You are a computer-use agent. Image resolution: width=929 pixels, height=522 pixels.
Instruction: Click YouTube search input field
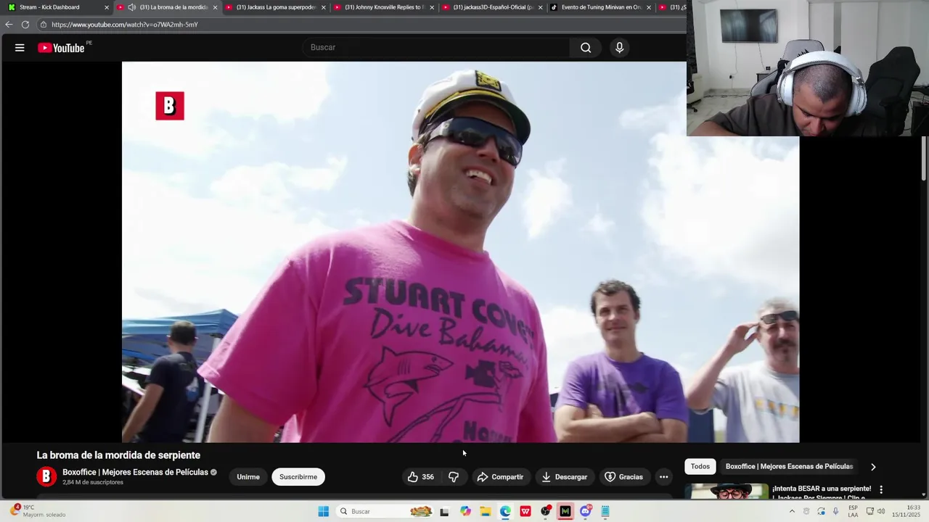[x=436, y=48]
